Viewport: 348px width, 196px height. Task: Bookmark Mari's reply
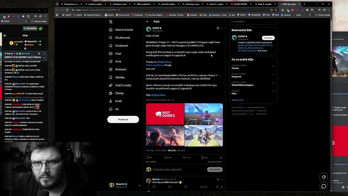click(217, 187)
